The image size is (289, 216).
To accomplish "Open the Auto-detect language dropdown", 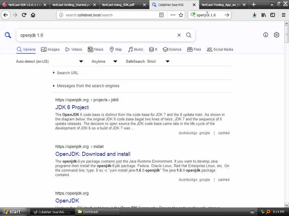I will pos(50,61).
